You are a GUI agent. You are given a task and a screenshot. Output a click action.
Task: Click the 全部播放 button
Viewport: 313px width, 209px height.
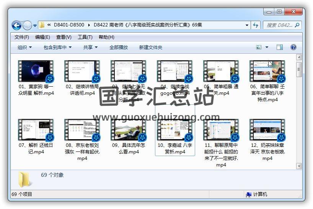point(119,48)
